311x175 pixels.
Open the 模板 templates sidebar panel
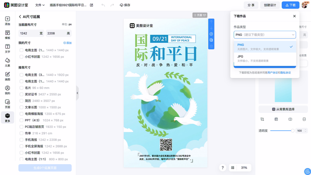point(7,35)
